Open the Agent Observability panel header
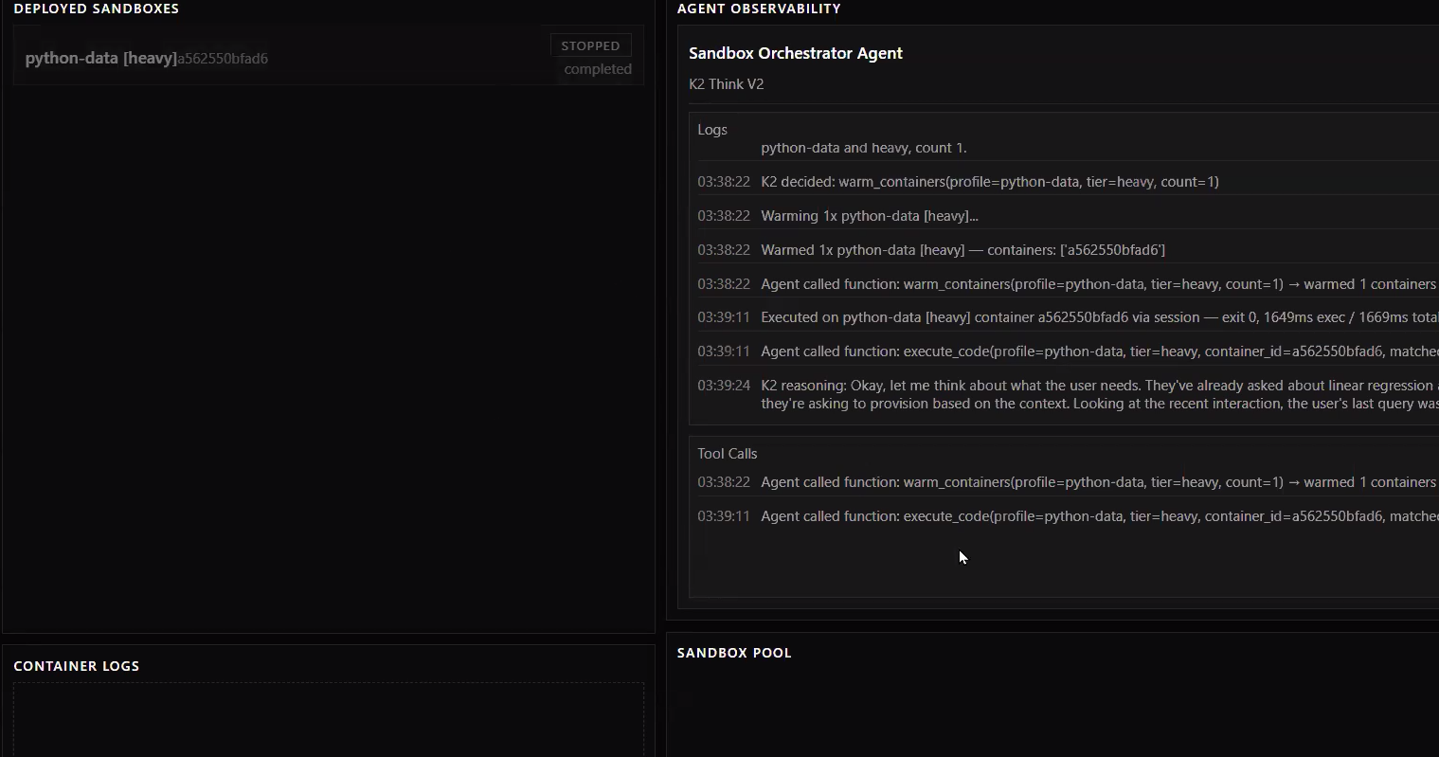This screenshot has height=757, width=1439. (759, 9)
